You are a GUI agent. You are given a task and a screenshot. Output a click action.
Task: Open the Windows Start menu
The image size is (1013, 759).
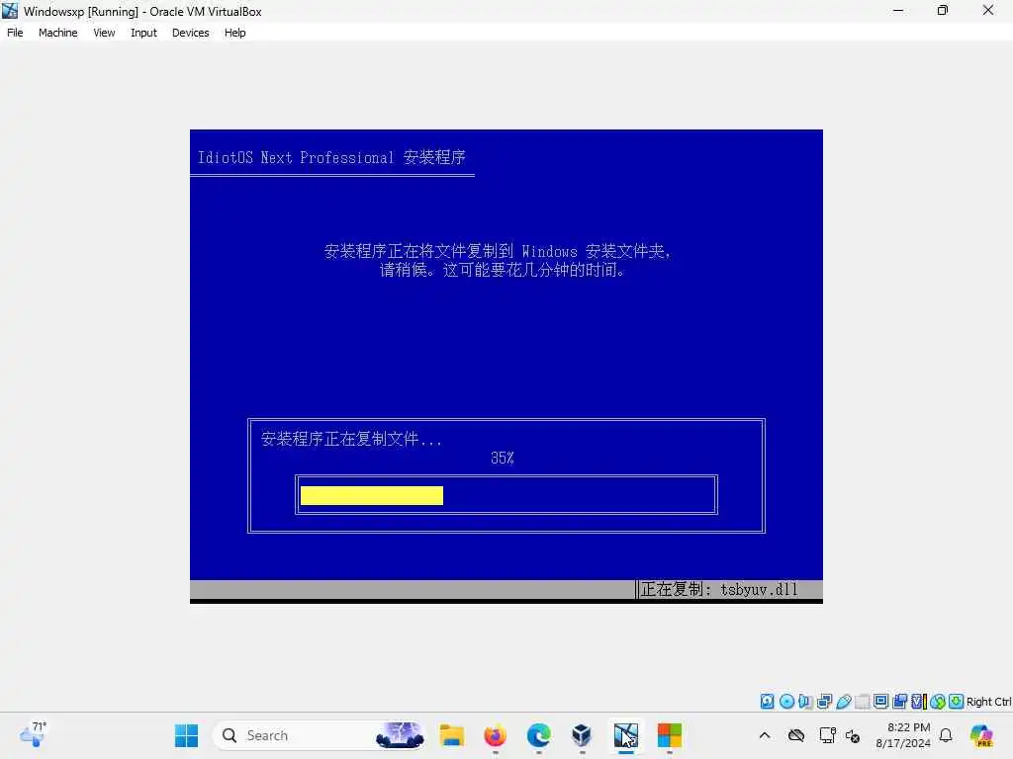[x=187, y=735]
